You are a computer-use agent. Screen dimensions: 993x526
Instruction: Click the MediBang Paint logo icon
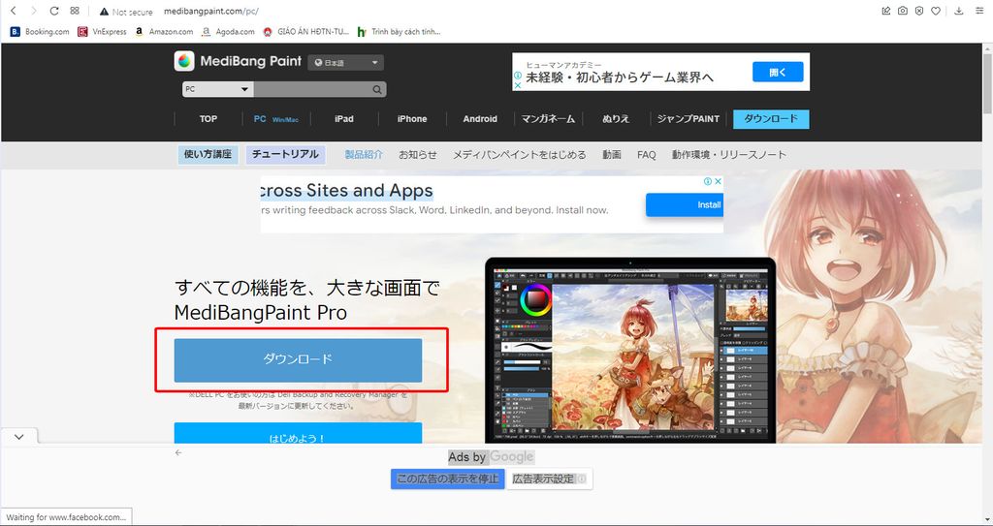tap(184, 61)
